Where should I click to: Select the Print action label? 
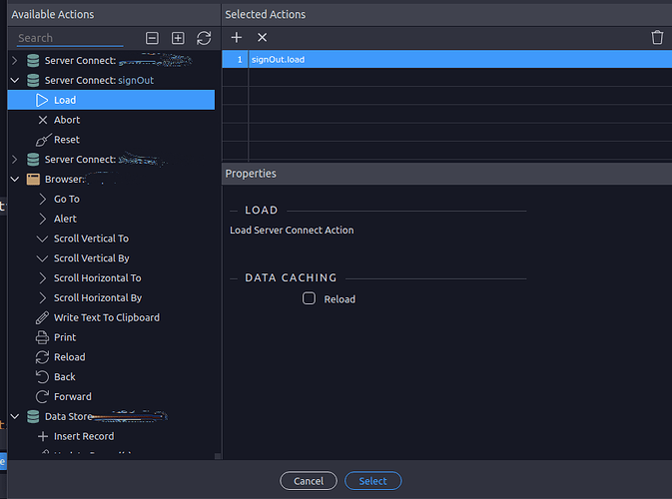(65, 337)
